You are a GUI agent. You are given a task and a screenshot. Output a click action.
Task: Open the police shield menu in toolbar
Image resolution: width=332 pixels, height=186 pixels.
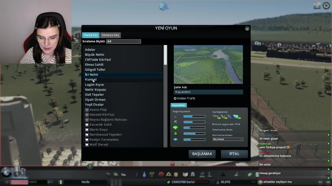pos(176,174)
